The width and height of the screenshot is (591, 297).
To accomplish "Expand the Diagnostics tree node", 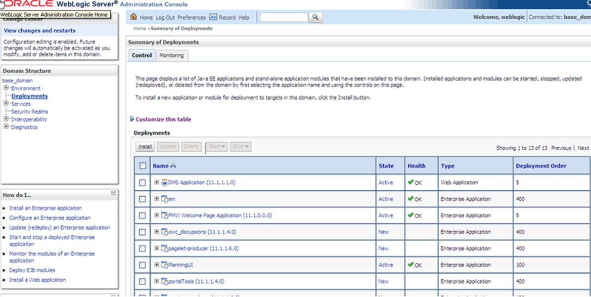I will pyautogui.click(x=6, y=127).
